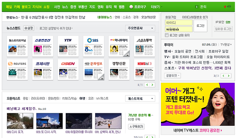The image size is (237, 138).
Task: Click the 로그인 button
Action: (x=200, y=26)
